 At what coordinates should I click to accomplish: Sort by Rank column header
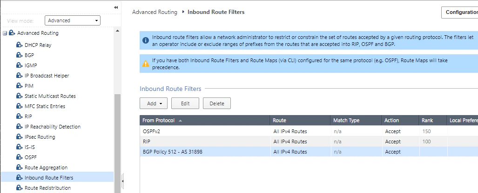432,120
